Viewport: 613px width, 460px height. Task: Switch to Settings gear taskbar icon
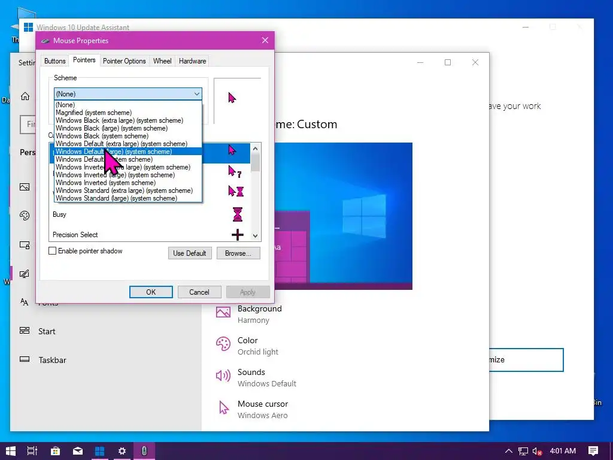122,451
